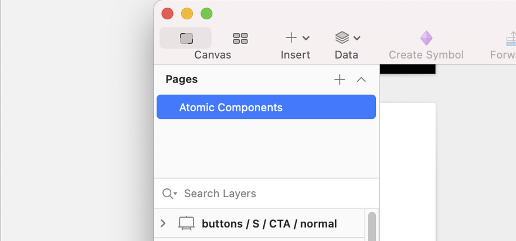Switch to the Canvas view icon
This screenshot has width=516, height=241.
click(x=186, y=38)
